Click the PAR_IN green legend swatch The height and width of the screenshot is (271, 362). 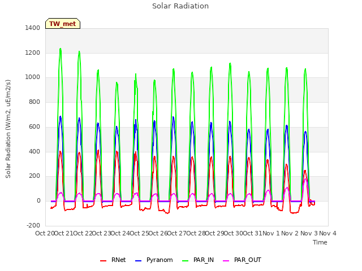[186, 261]
